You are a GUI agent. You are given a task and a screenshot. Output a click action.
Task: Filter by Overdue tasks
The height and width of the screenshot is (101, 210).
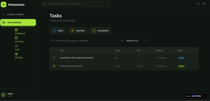(77, 31)
